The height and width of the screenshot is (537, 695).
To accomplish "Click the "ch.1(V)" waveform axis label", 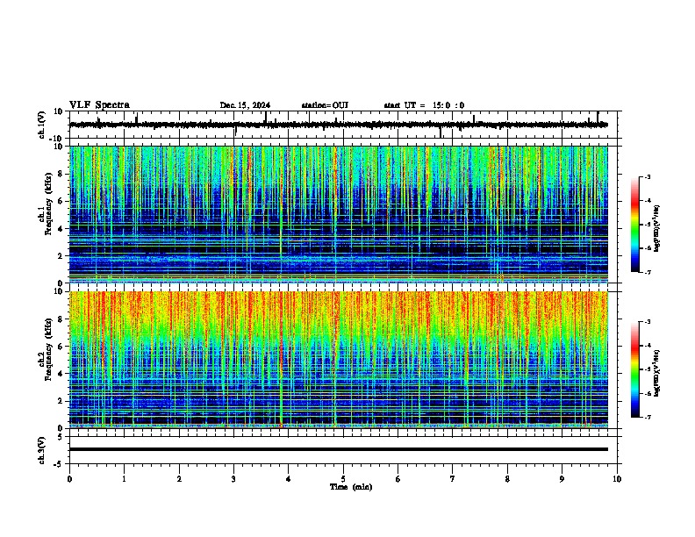I will click(42, 125).
